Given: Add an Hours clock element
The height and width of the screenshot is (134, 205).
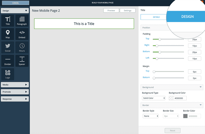Looking at the screenshot, I should (x=22, y=47).
